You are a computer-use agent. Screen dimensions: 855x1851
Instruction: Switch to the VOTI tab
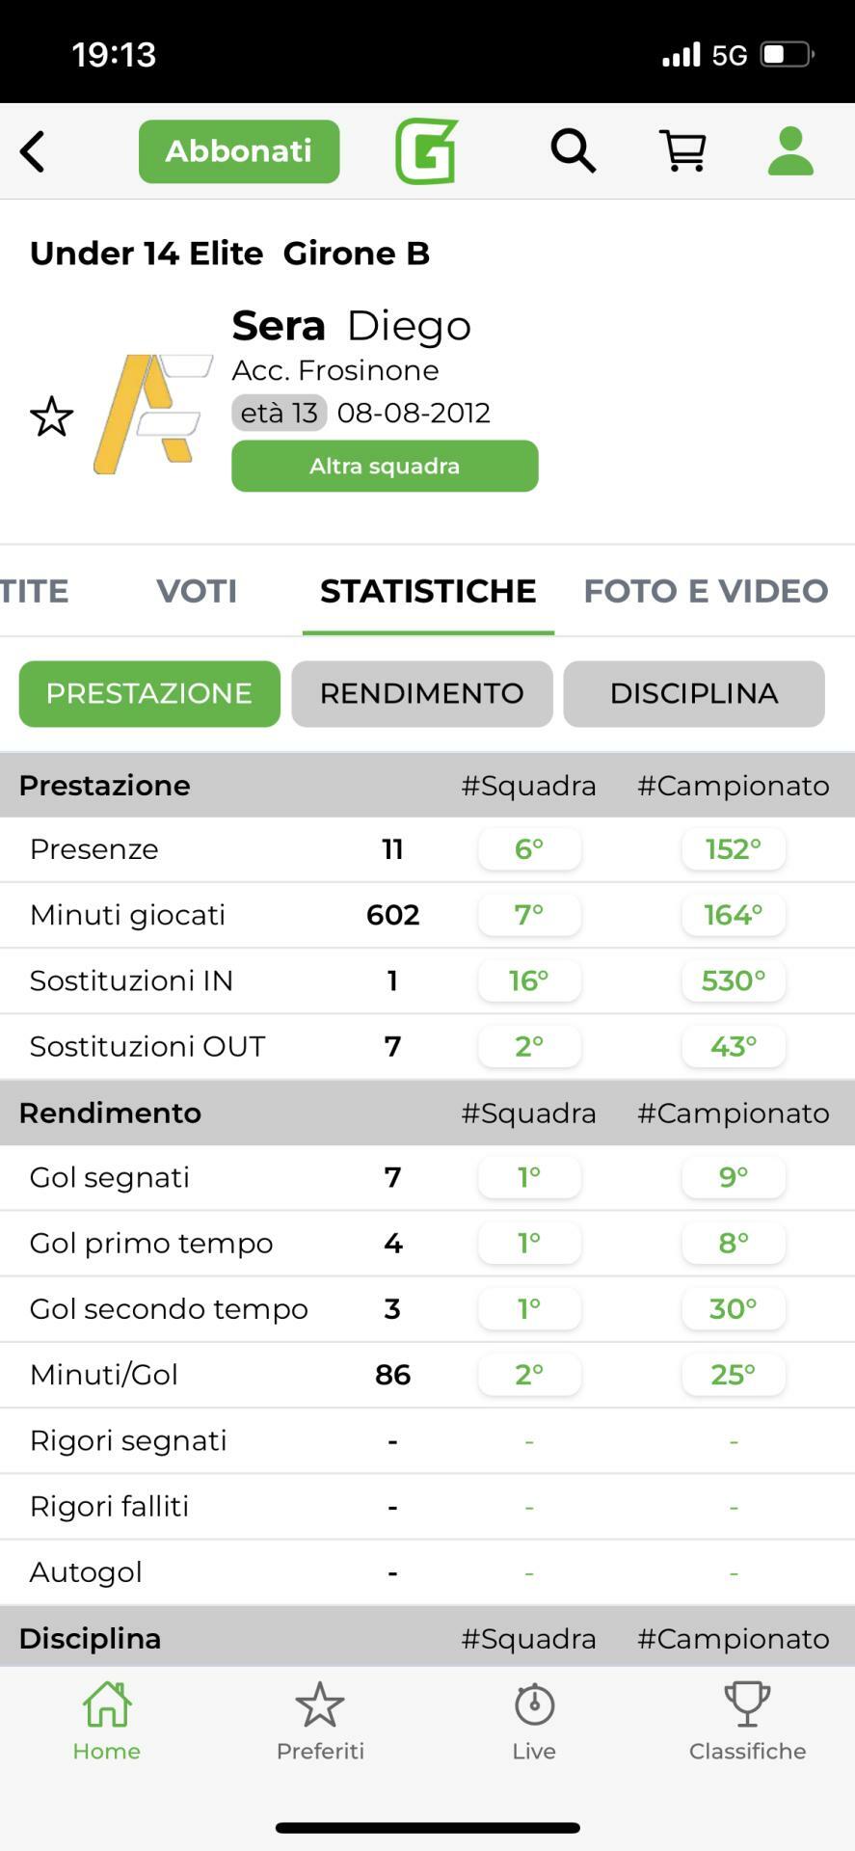(x=197, y=591)
